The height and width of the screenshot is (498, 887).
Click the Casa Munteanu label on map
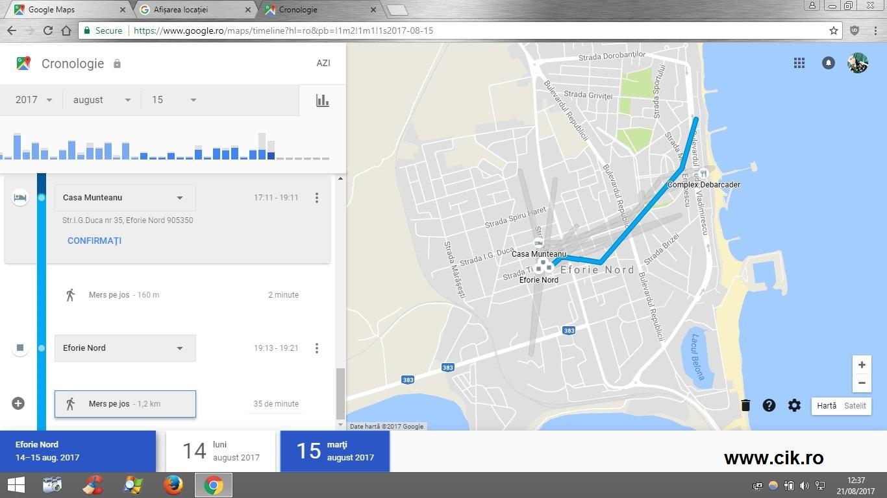click(x=539, y=254)
